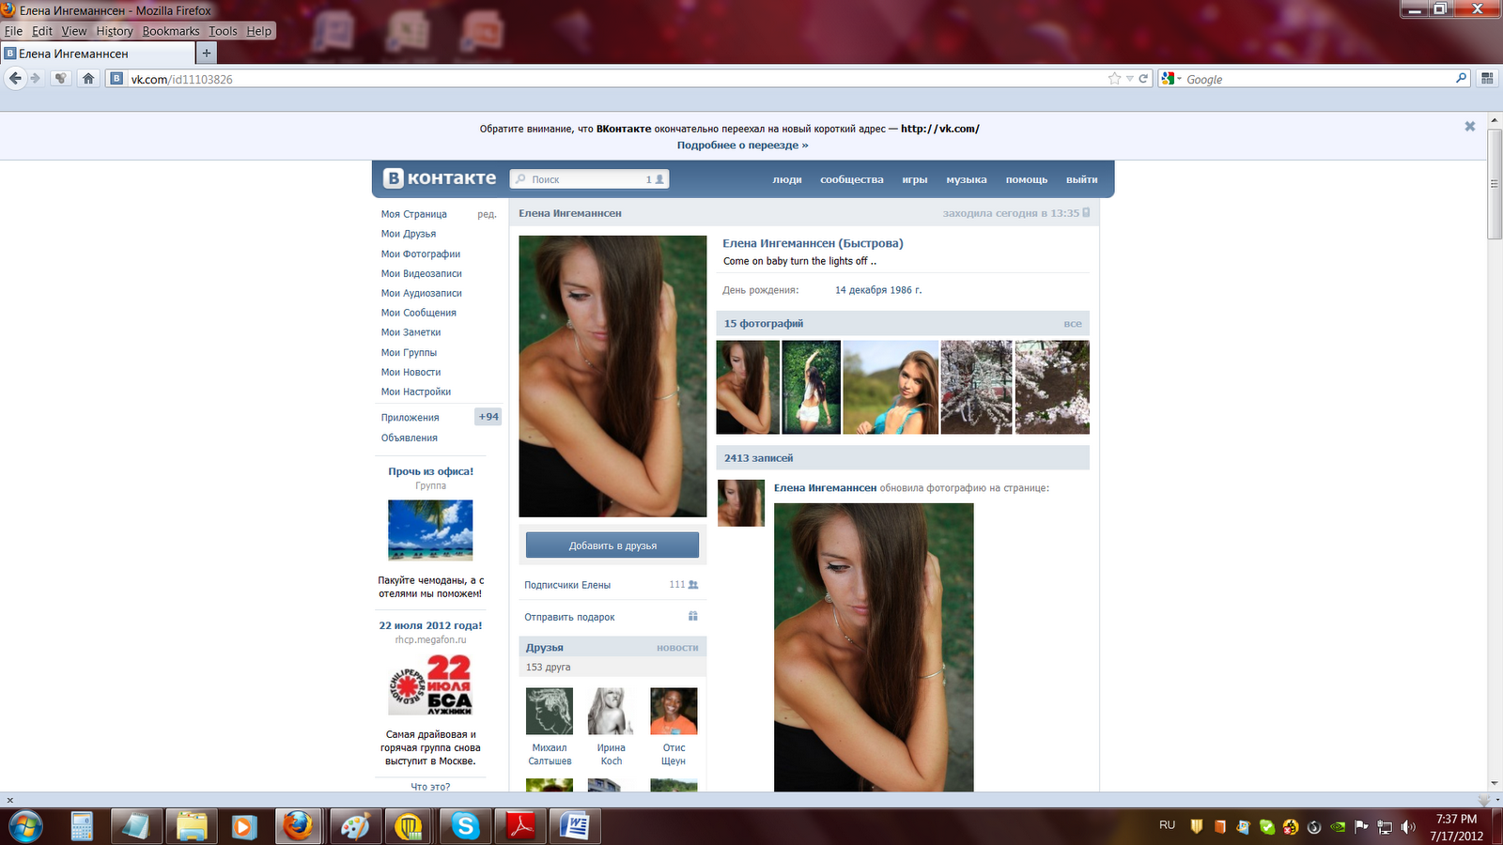Viewport: 1503px width, 845px height.
Task: Click the Добавить в друзья button
Action: [x=612, y=545]
